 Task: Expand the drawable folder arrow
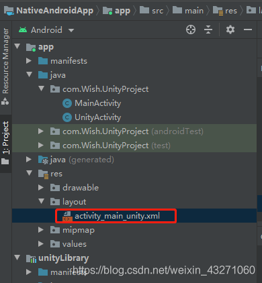[x=41, y=188]
